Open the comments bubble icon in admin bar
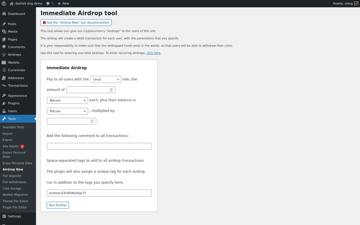 point(48,4)
